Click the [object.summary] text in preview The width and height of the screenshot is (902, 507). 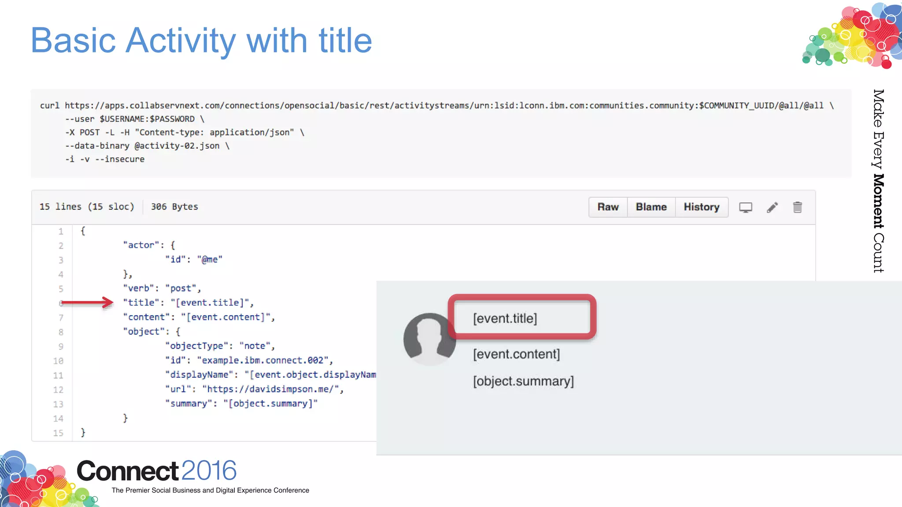(x=523, y=381)
